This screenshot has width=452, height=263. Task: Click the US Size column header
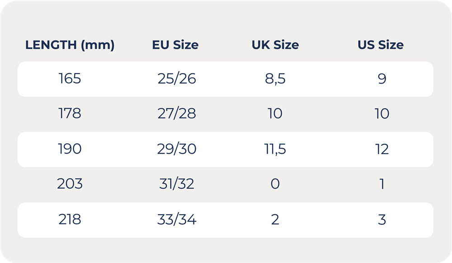(x=381, y=45)
